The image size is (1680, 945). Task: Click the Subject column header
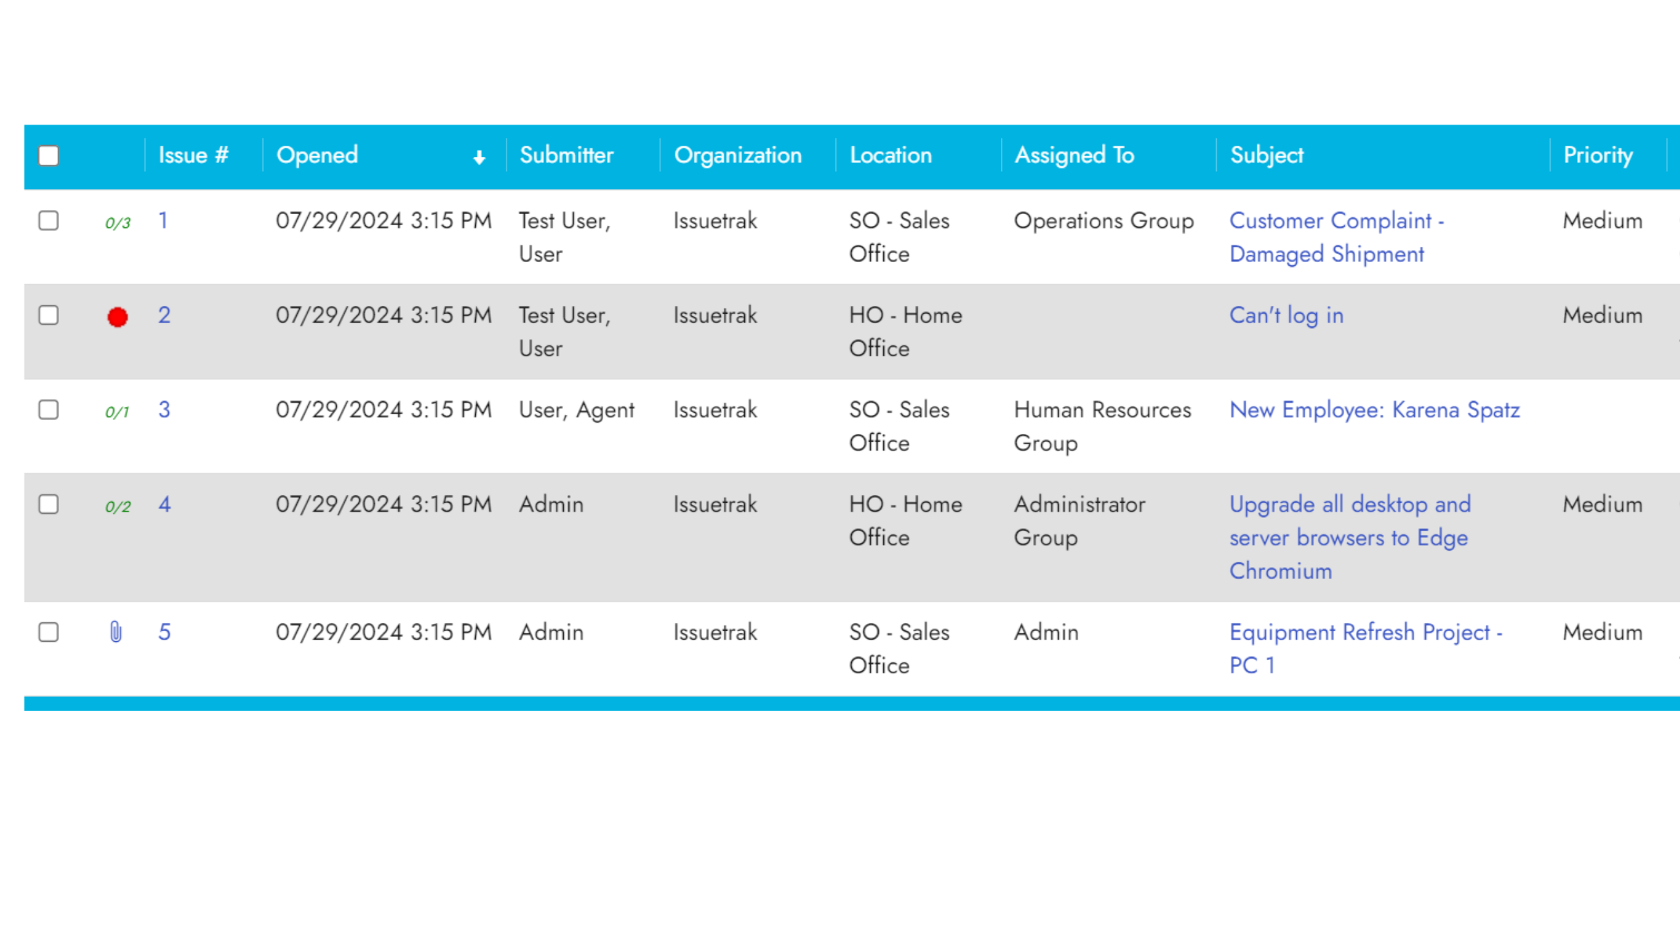pyautogui.click(x=1266, y=155)
